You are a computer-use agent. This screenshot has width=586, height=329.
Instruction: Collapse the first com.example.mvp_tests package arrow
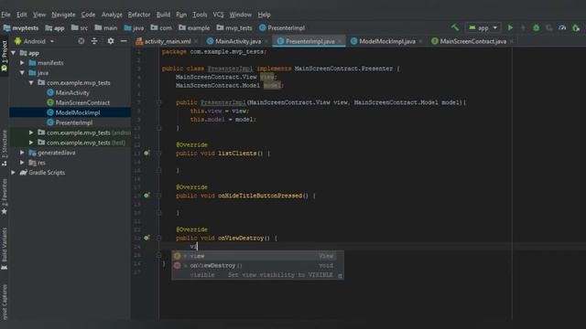tap(31, 82)
